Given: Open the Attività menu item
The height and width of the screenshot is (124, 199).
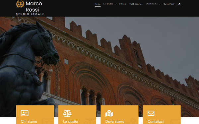Looking at the screenshot, I should pyautogui.click(x=123, y=4).
